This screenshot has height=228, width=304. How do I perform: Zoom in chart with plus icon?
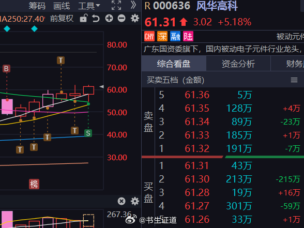pos(109,19)
